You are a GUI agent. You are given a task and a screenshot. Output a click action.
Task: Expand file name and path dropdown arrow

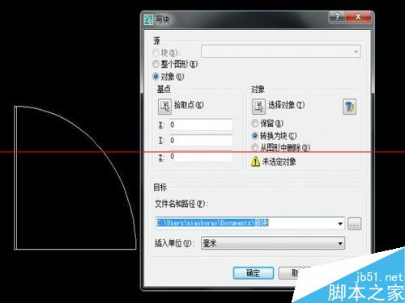tap(340, 224)
